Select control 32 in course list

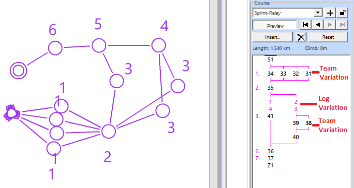(x=296, y=74)
